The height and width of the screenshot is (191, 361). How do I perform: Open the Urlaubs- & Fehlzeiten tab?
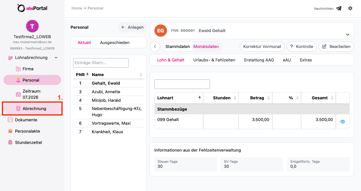coord(214,60)
